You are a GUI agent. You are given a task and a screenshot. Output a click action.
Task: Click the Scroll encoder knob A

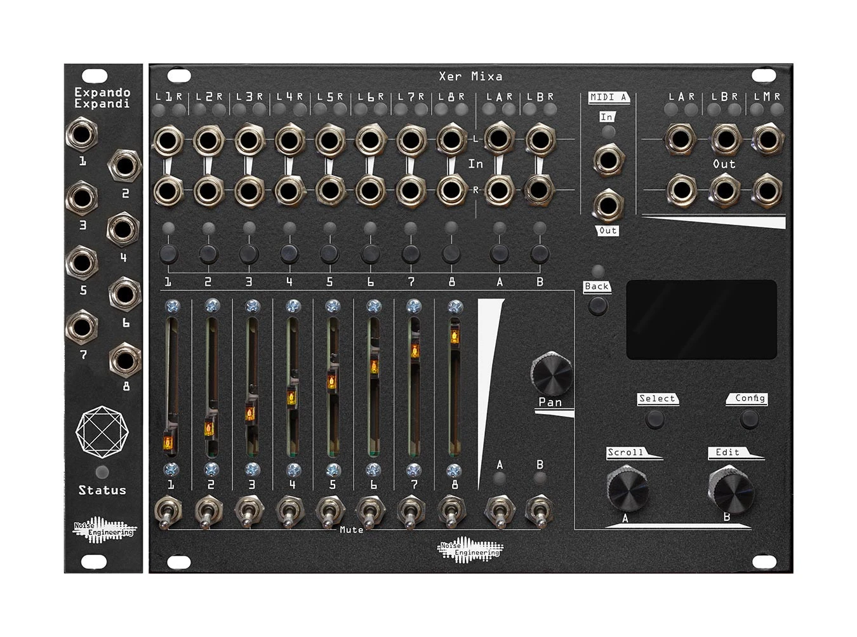click(x=627, y=488)
